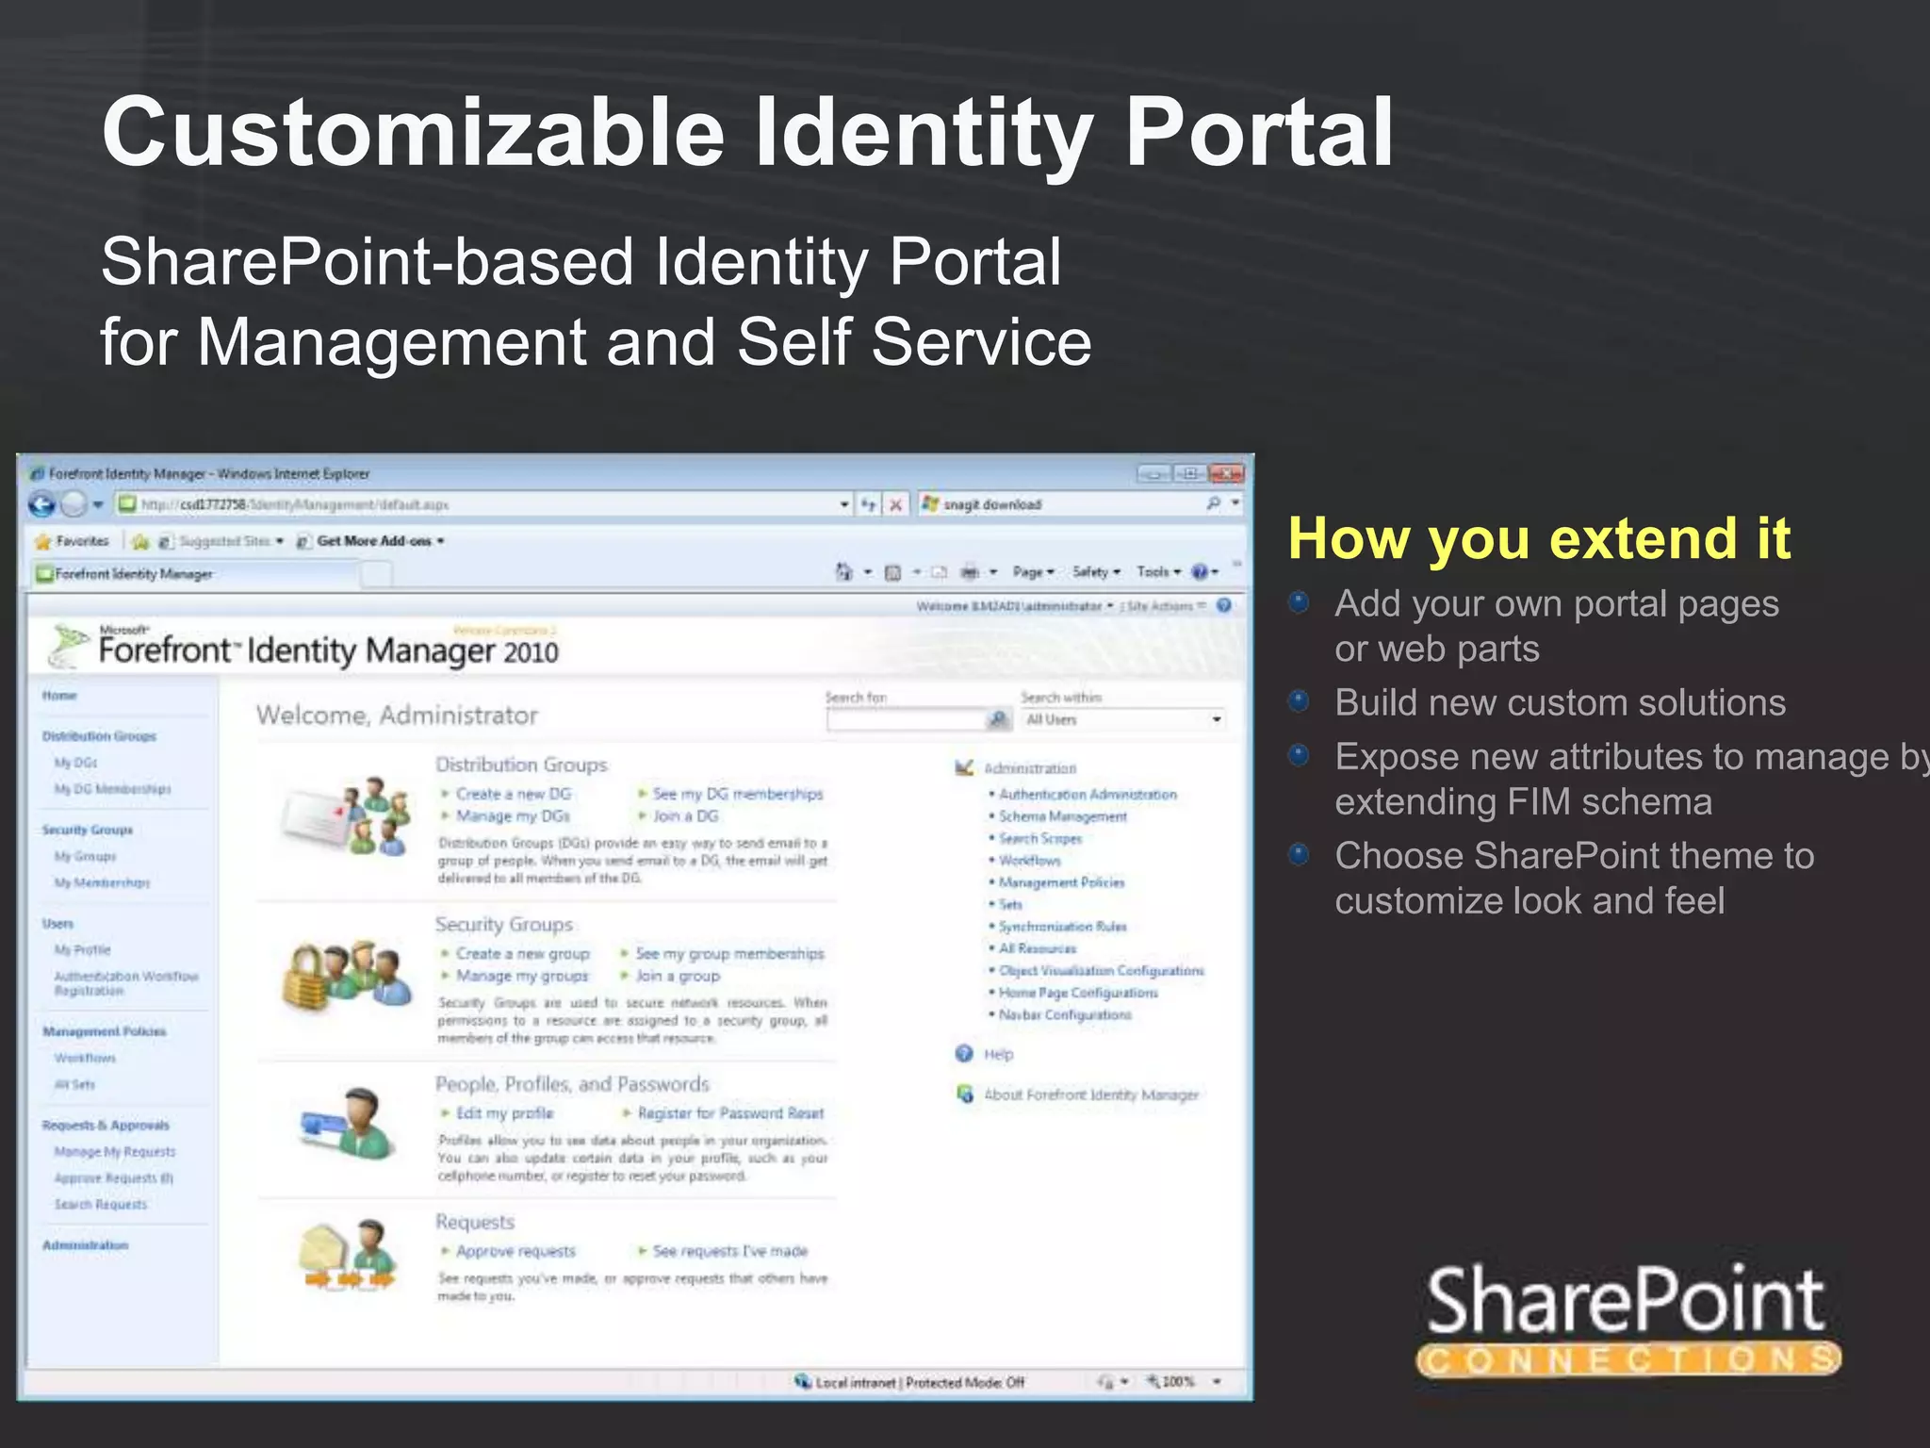Image resolution: width=1930 pixels, height=1448 pixels.
Task: Open the Site Actions dropdown
Action: (1166, 605)
